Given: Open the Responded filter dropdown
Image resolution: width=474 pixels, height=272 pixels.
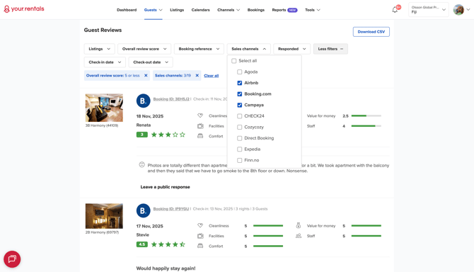Looking at the screenshot, I should (291, 49).
